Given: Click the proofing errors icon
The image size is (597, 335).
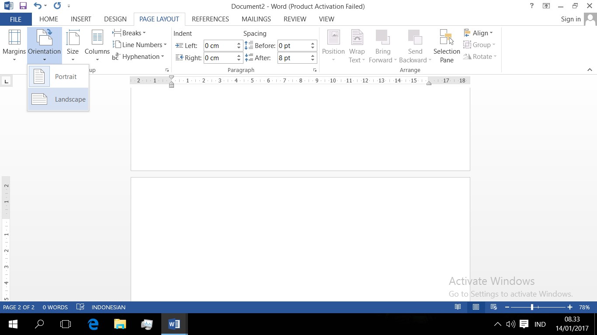Looking at the screenshot, I should (80, 307).
